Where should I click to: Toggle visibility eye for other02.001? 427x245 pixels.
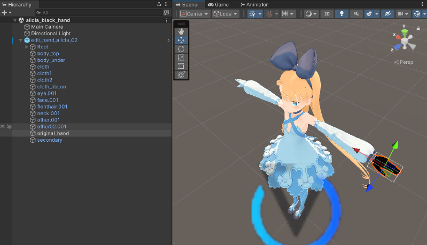[x=3, y=127]
